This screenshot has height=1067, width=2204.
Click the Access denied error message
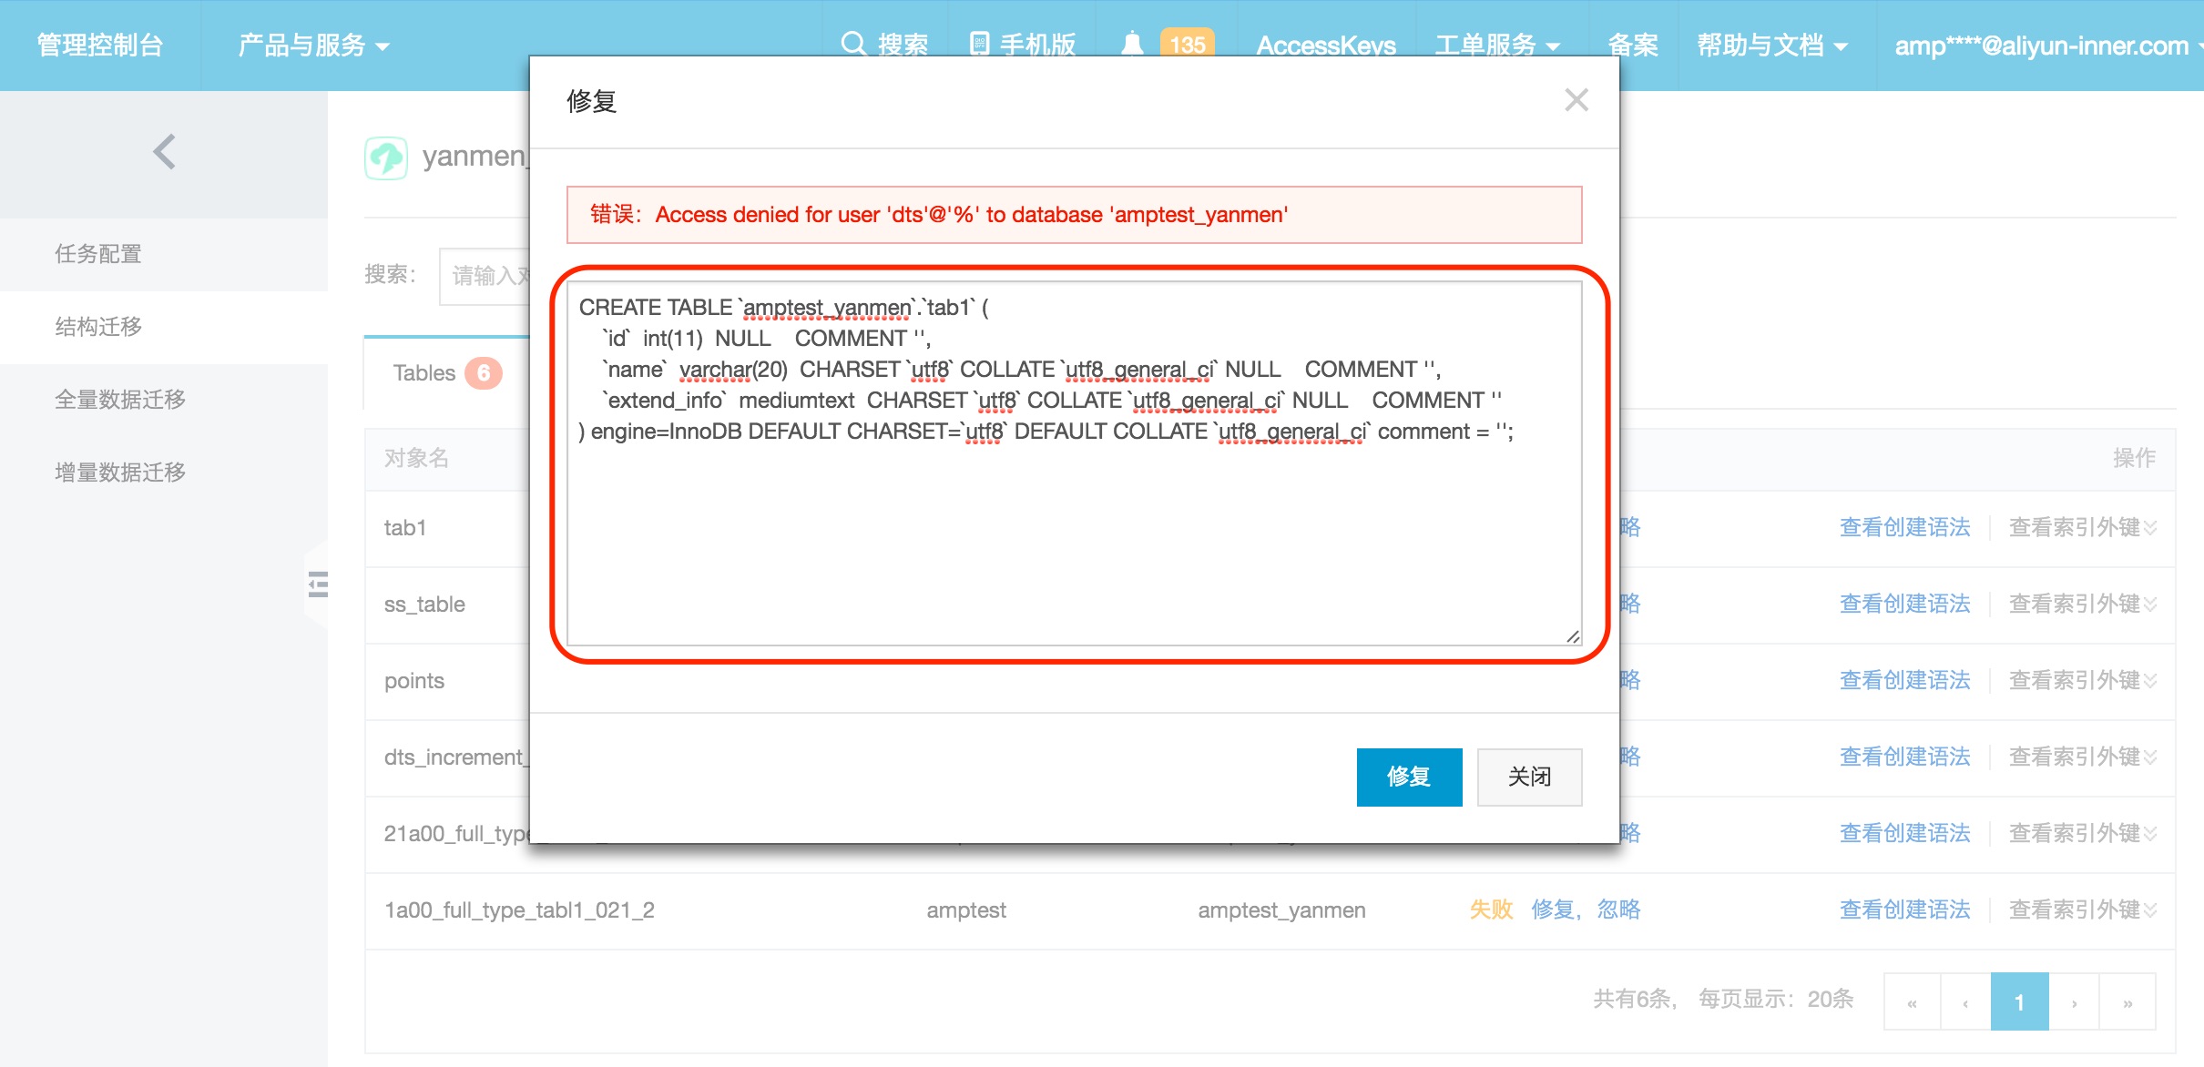1074,215
